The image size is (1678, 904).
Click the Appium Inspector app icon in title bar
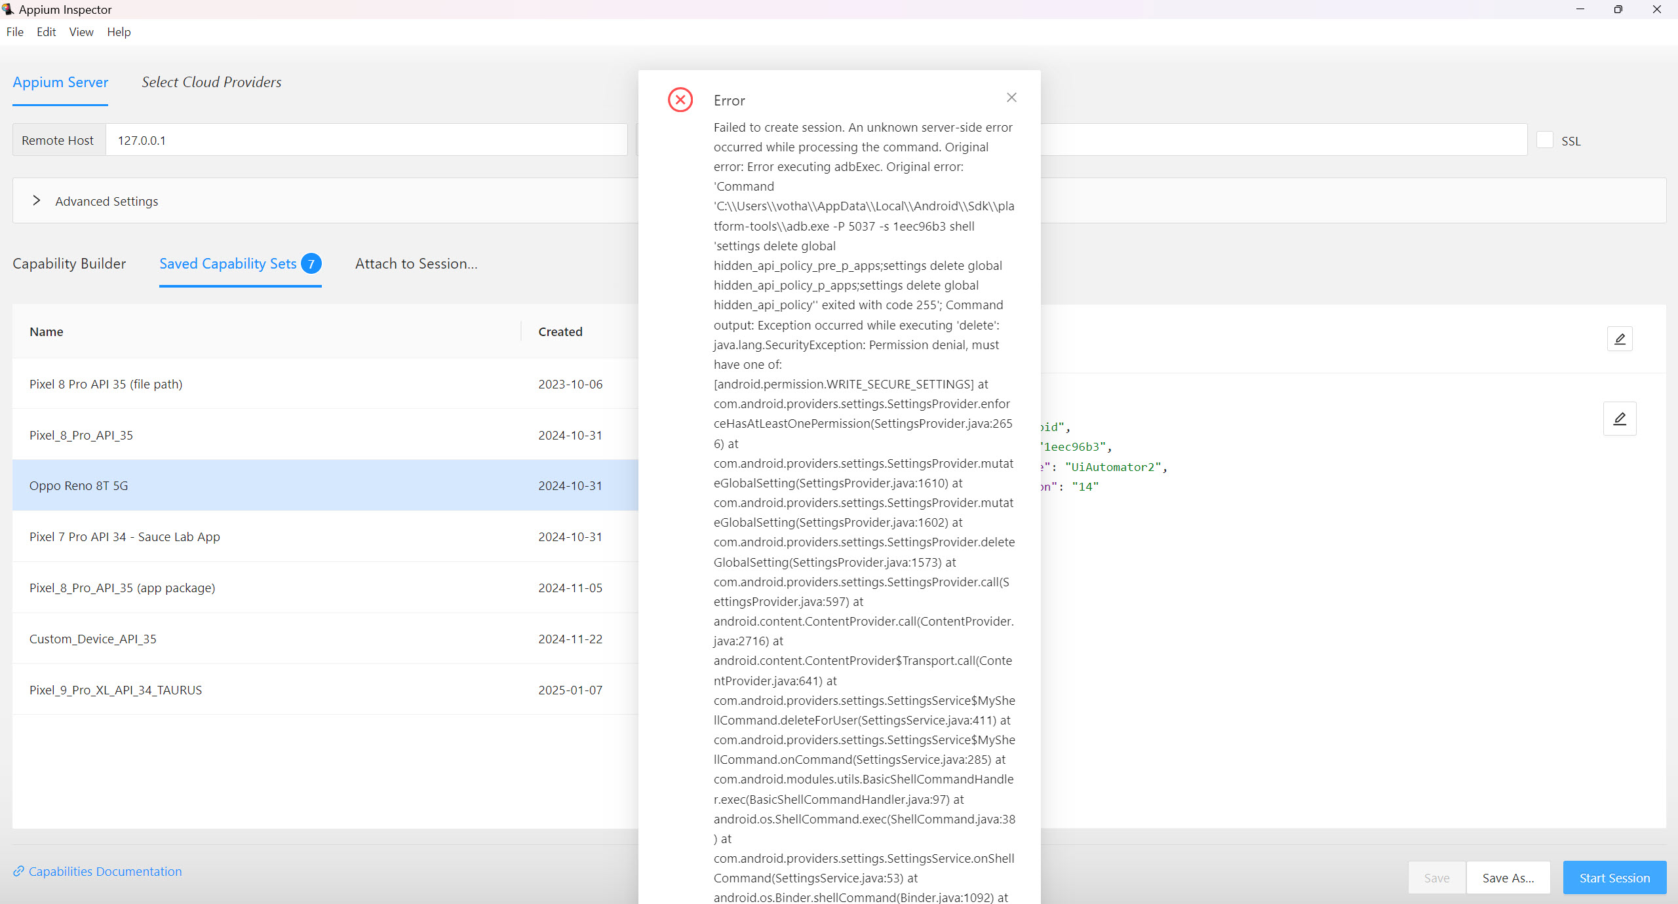tap(8, 9)
